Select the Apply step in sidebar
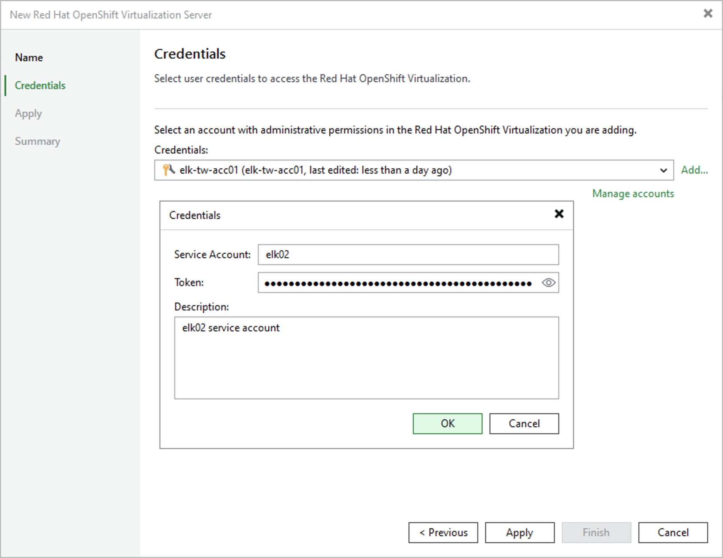This screenshot has height=558, width=723. 28,113
